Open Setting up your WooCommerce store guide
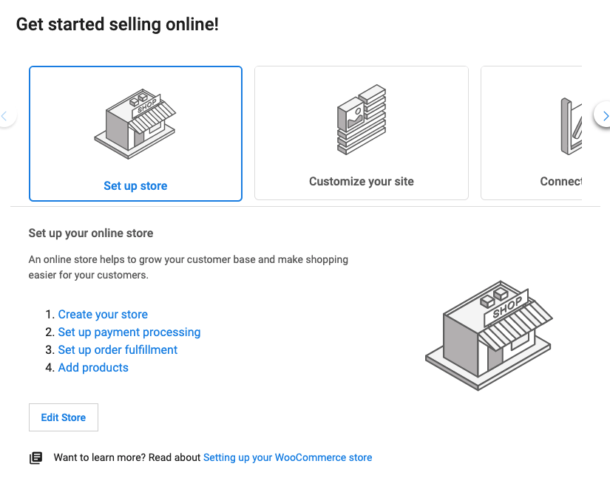The width and height of the screenshot is (610, 492). (x=288, y=457)
